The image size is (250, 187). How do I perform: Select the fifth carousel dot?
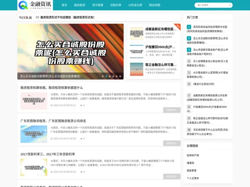click(x=117, y=76)
